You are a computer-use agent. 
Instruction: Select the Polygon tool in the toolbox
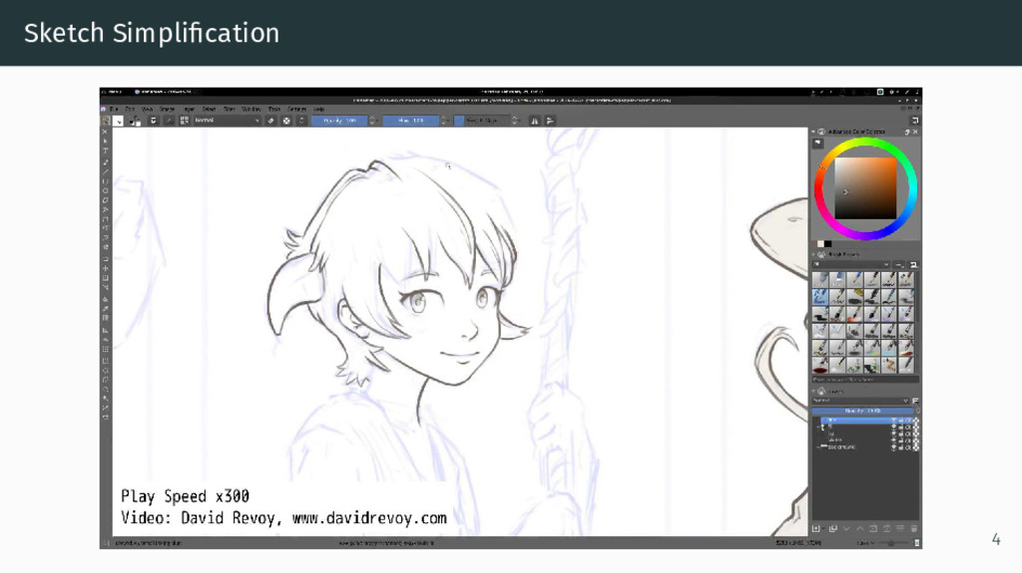(106, 200)
